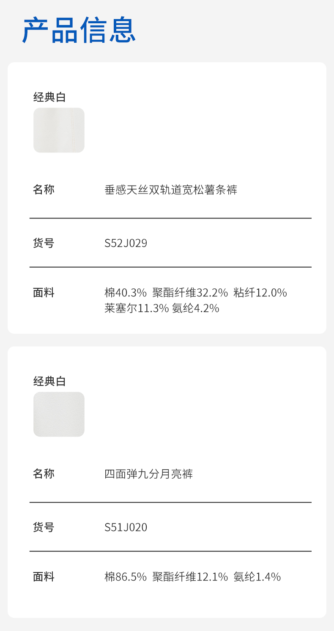Click the 经典白 label above the 月亮裤 swatch
This screenshot has width=334, height=631.
49,382
